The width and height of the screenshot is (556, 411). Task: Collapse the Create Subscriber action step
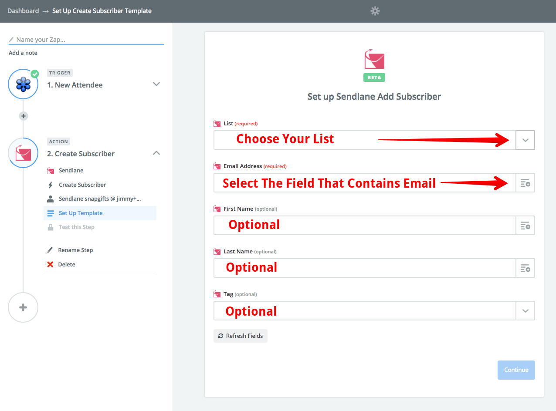(x=156, y=153)
